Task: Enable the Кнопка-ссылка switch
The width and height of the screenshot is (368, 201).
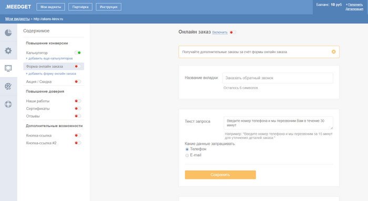Action: pyautogui.click(x=78, y=135)
